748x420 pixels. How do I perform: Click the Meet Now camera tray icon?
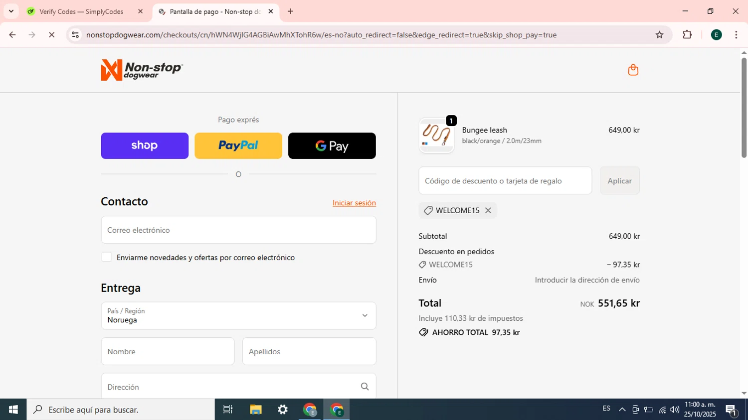[635, 410]
